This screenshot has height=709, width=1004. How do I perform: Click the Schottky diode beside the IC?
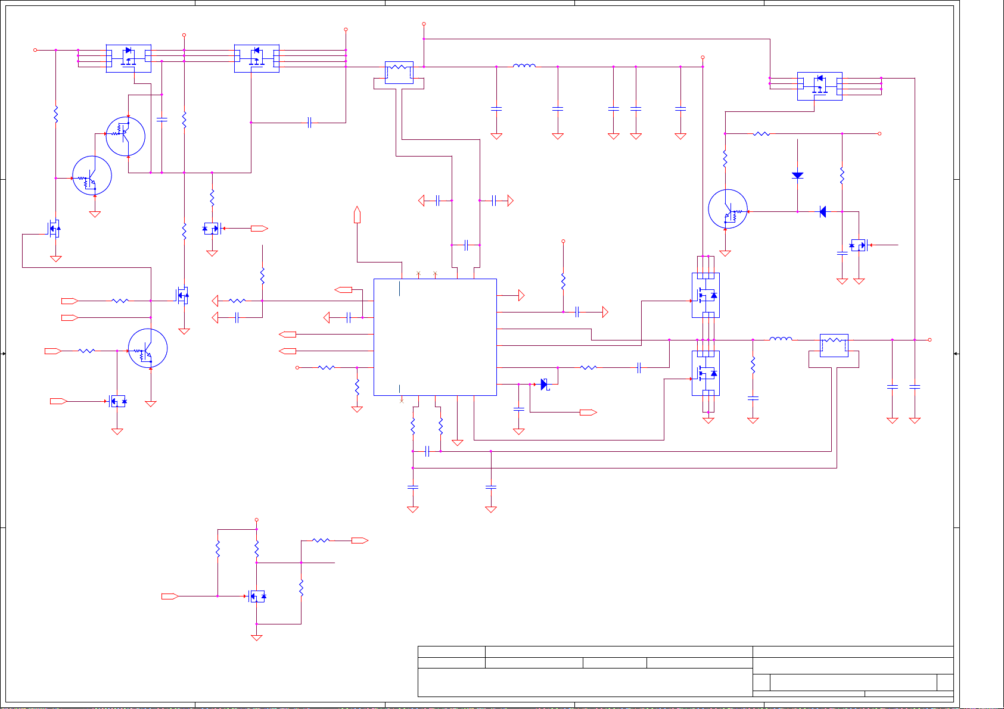pos(544,385)
